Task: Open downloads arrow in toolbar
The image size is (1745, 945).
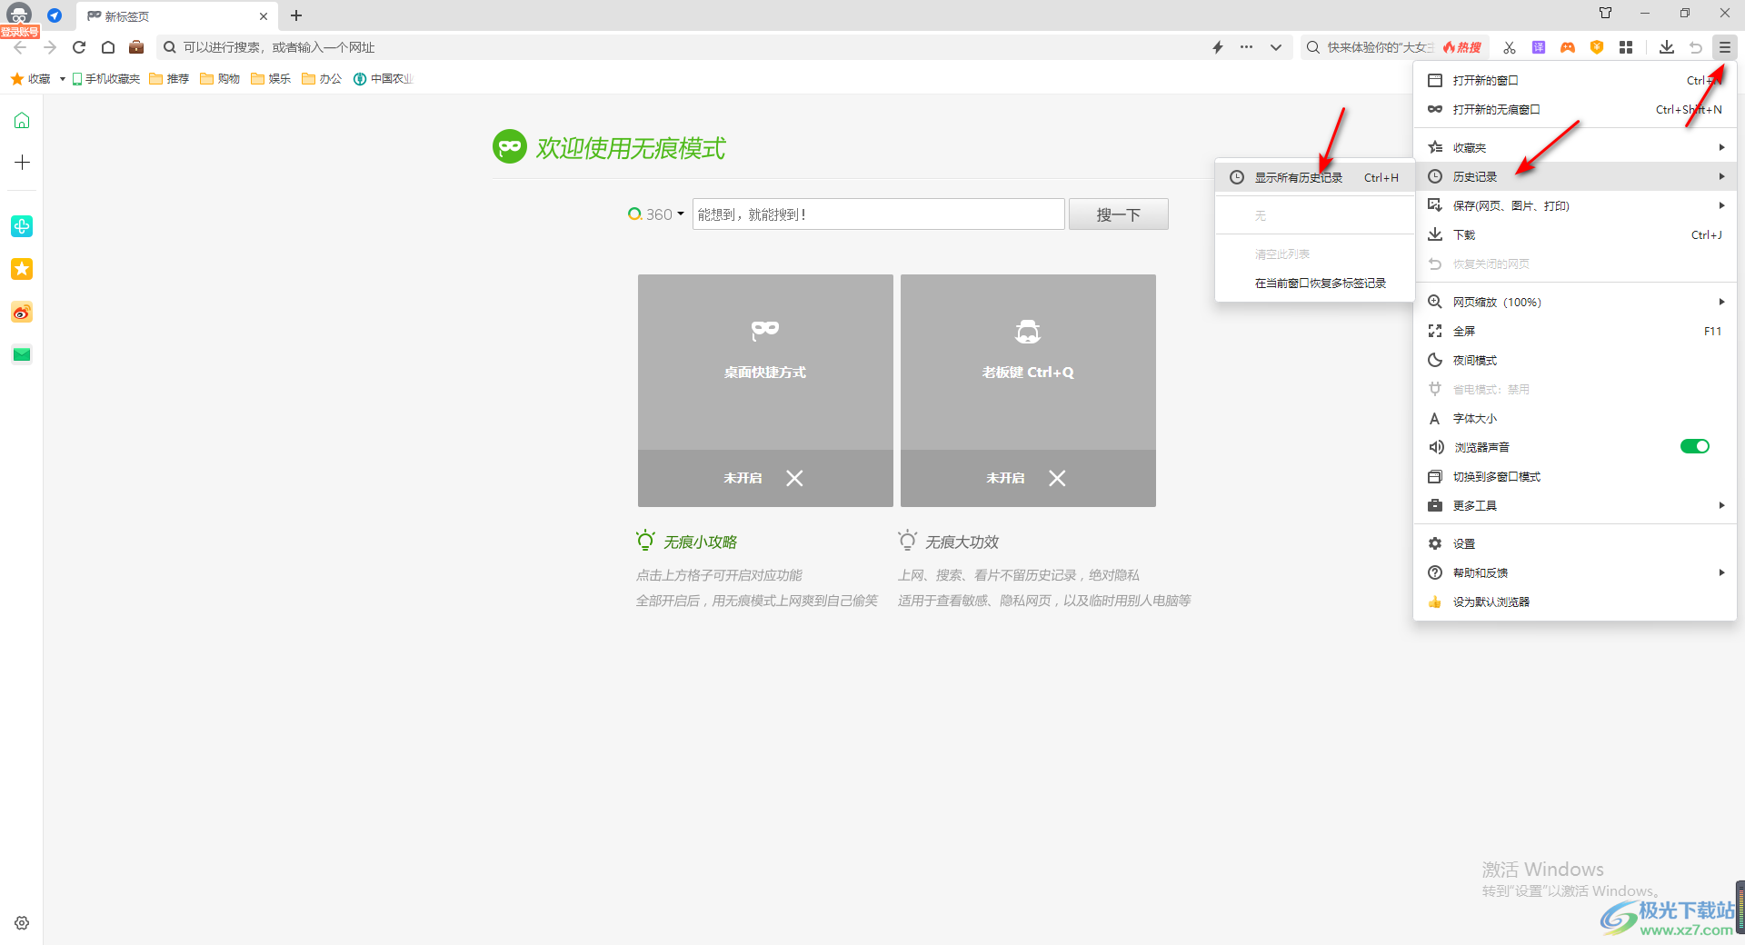Action: click(1667, 47)
